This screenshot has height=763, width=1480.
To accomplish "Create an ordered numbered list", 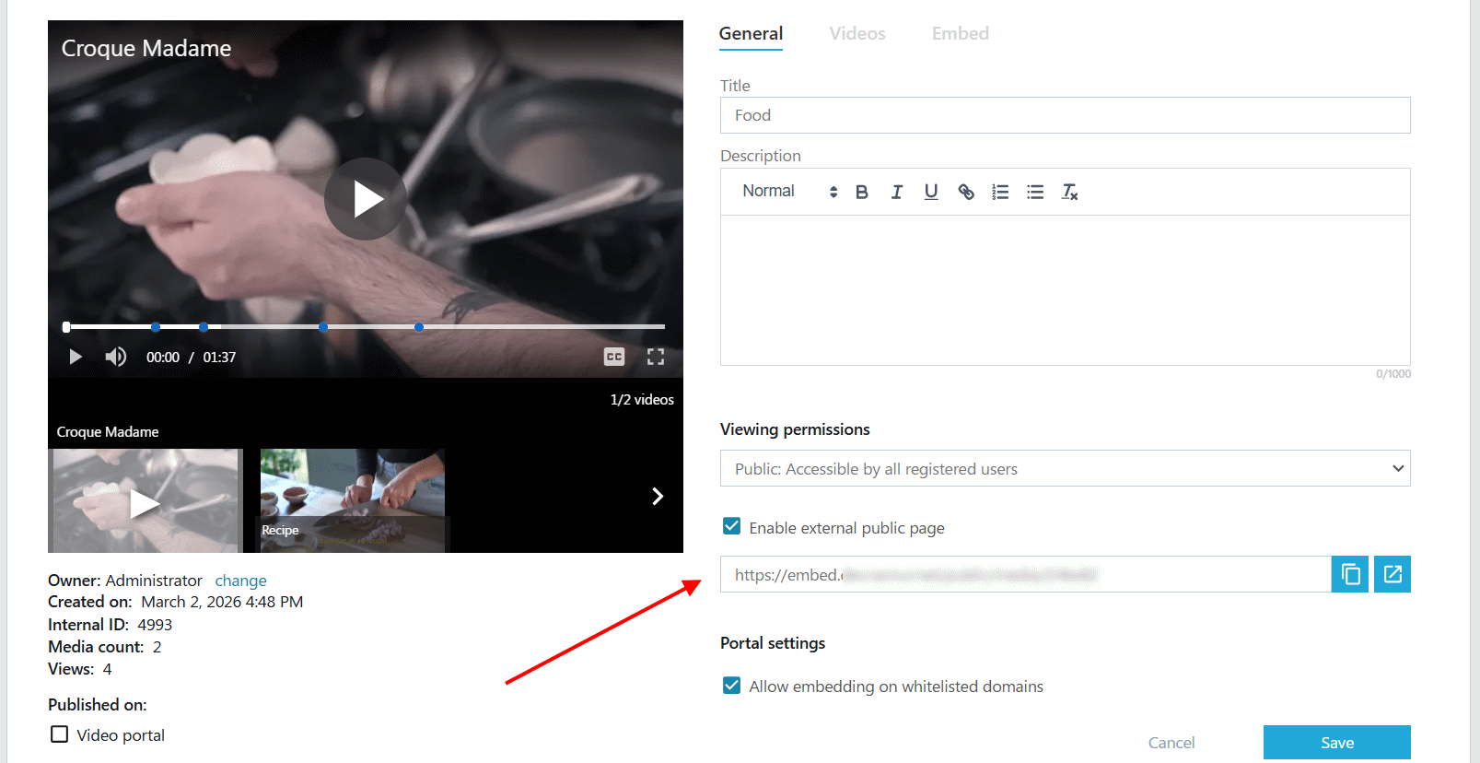I will 1000,192.
